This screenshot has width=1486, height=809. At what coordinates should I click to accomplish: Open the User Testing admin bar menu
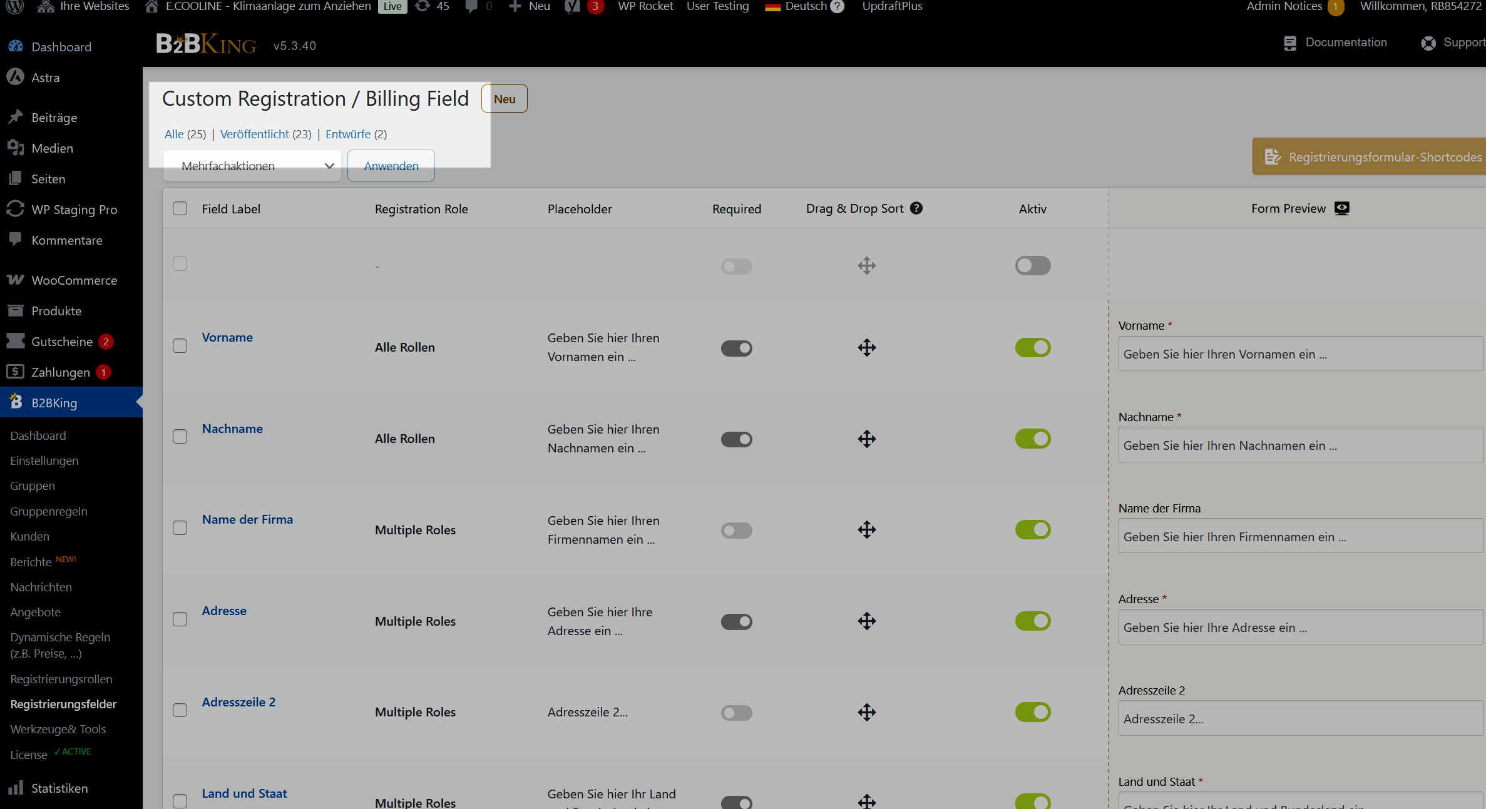[717, 6]
